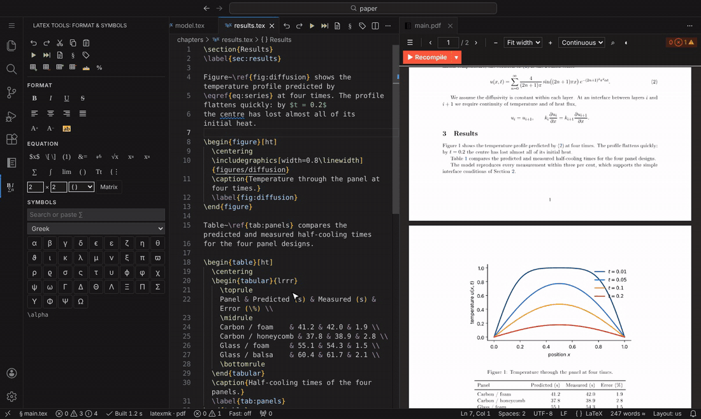The image size is (701, 419).
Task: Insert the Ω Greek symbol
Action: tap(80, 302)
